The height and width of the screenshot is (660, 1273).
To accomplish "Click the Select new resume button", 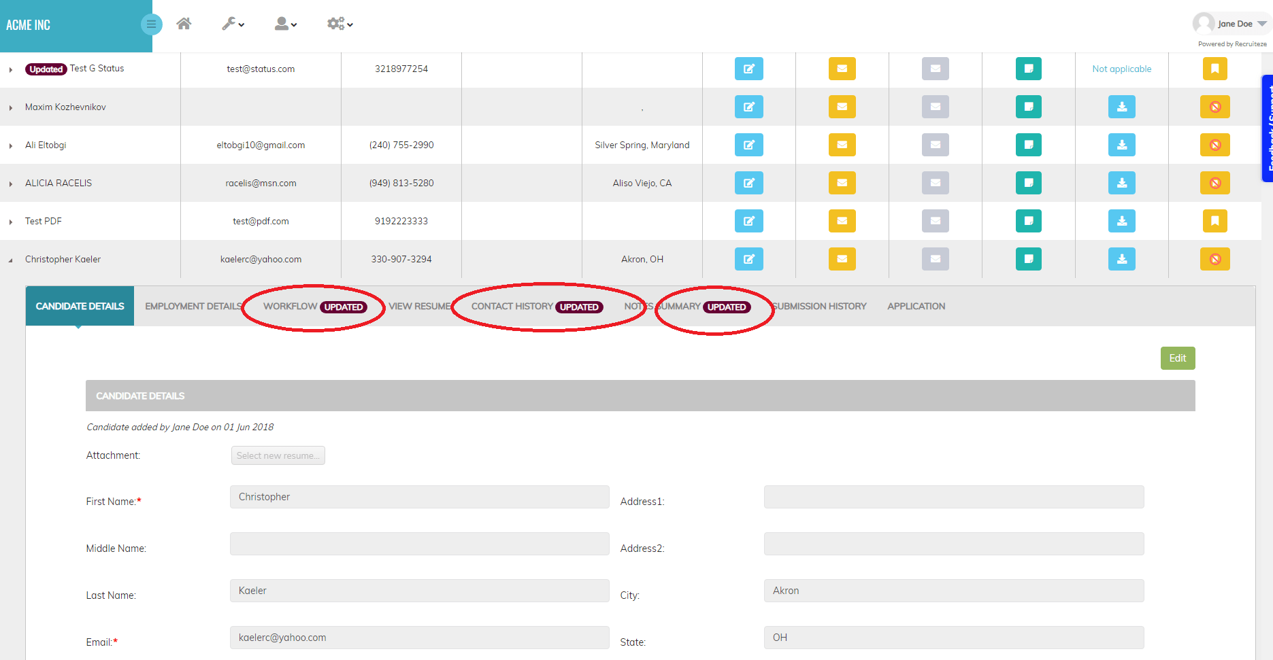I will pos(278,455).
